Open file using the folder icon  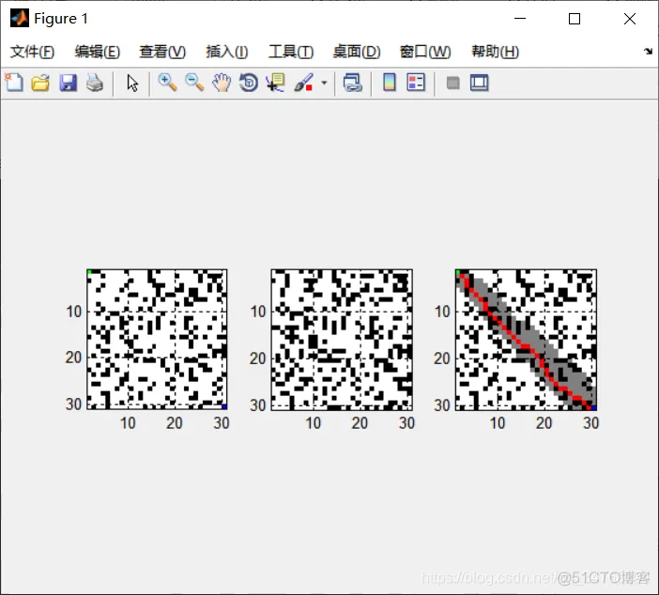tap(40, 83)
